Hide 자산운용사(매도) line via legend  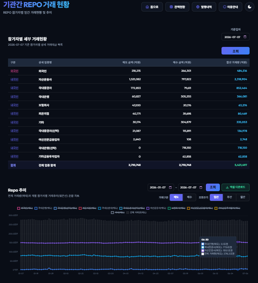tap(156, 208)
